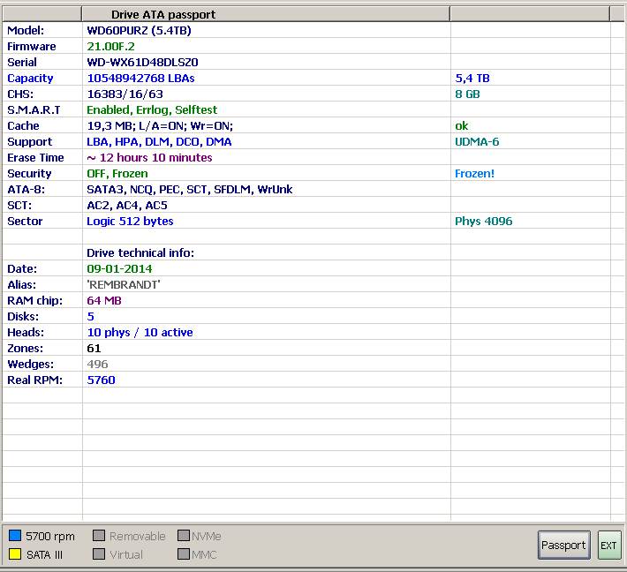Click the 'Cache' row label
627x572 pixels.
23,126
